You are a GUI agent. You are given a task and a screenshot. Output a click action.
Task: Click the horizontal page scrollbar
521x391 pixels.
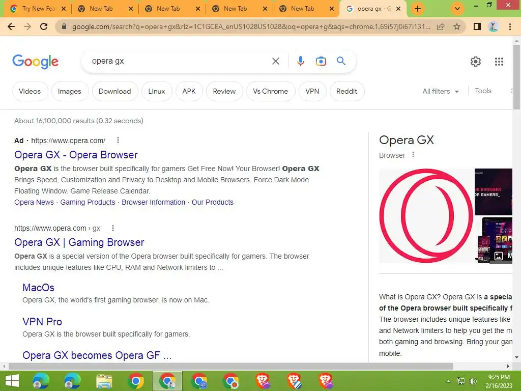[x=231, y=366]
